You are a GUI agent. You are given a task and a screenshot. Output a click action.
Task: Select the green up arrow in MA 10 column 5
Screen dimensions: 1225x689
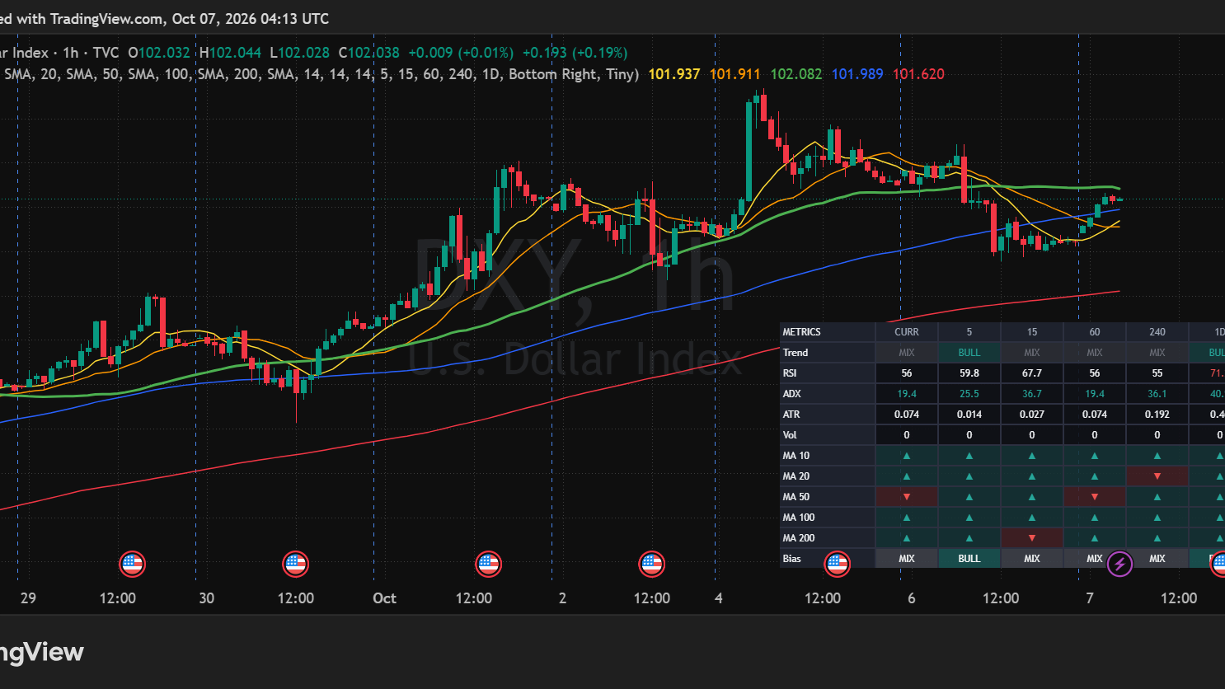[x=969, y=456]
